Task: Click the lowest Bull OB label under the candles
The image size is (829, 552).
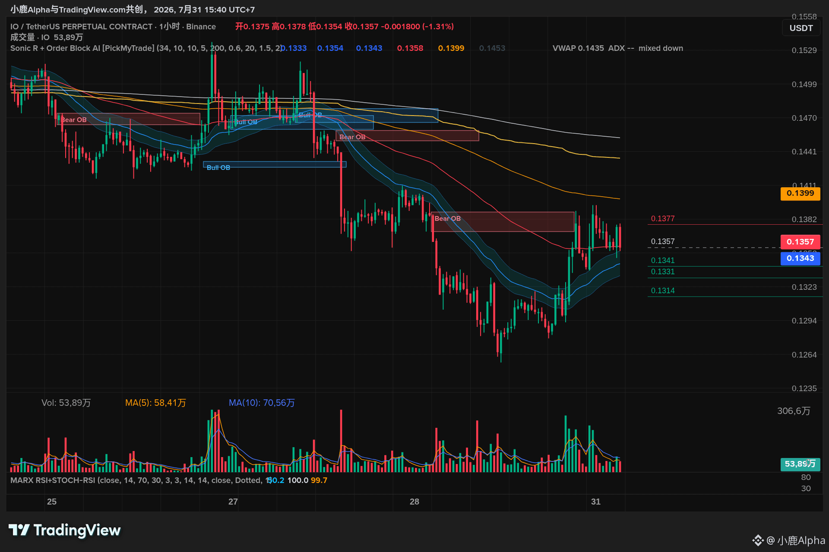Action: (218, 168)
